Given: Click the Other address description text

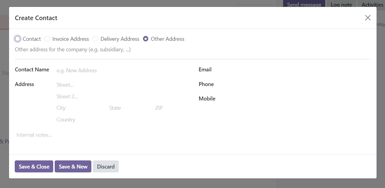Looking at the screenshot, I should click(x=73, y=49).
